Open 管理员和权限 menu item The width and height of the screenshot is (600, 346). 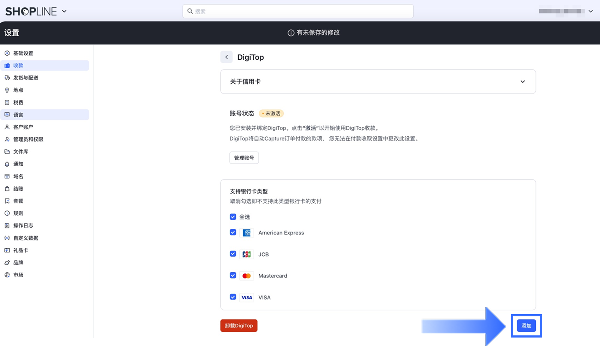[45, 139]
